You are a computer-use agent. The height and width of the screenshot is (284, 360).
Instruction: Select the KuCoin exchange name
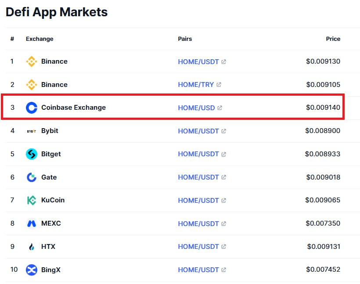point(53,200)
